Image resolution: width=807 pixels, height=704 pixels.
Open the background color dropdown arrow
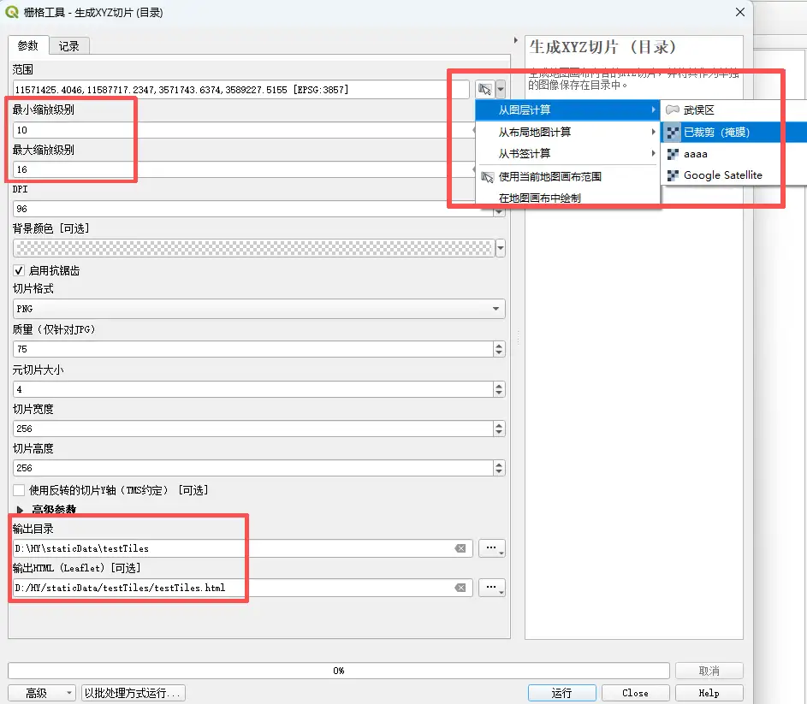coord(500,248)
